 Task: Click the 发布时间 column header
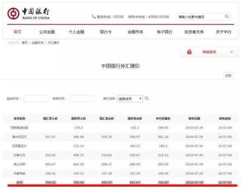[225, 119]
